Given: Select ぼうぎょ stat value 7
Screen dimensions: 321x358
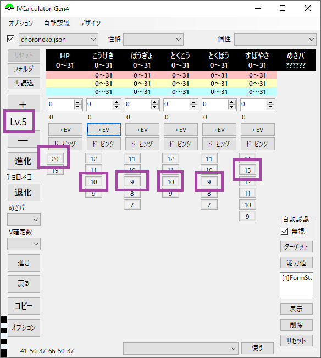Looking at the screenshot, I should pos(132,205).
